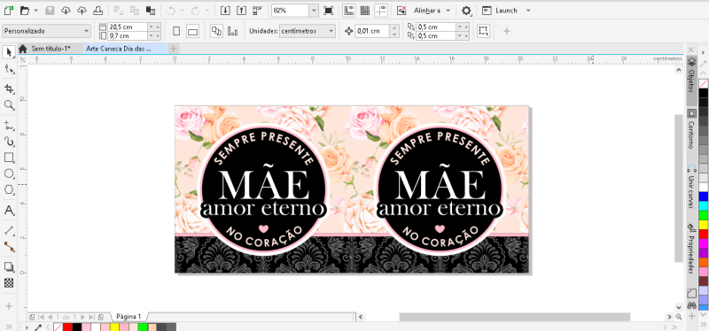Open the Propriedades docker tab
Viewport: 709px width, 331px height.
691,250
